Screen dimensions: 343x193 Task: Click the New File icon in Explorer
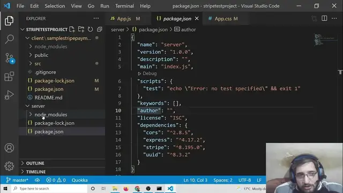72,29
